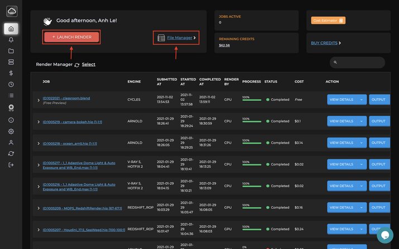
Task: Open the dollar billing icon in sidebar
Action: 11,73
